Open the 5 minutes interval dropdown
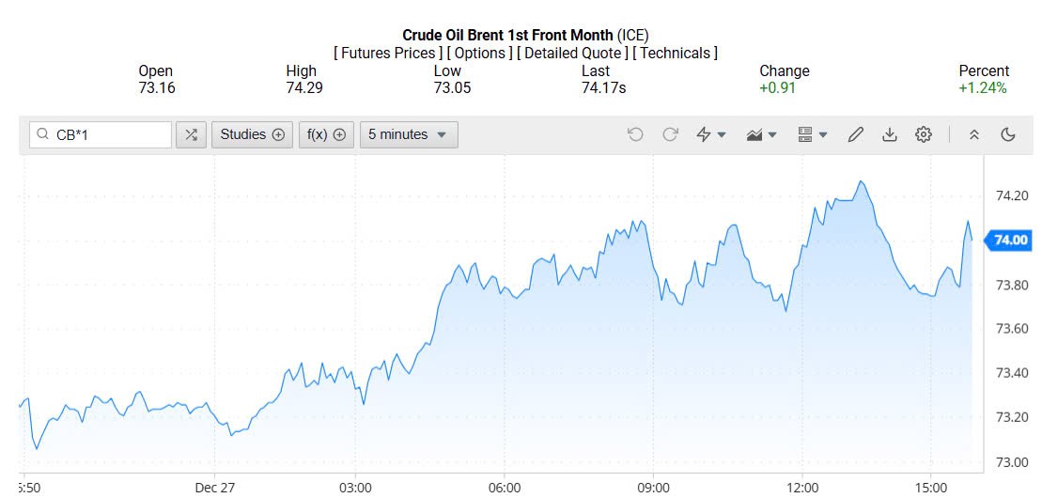 point(409,134)
